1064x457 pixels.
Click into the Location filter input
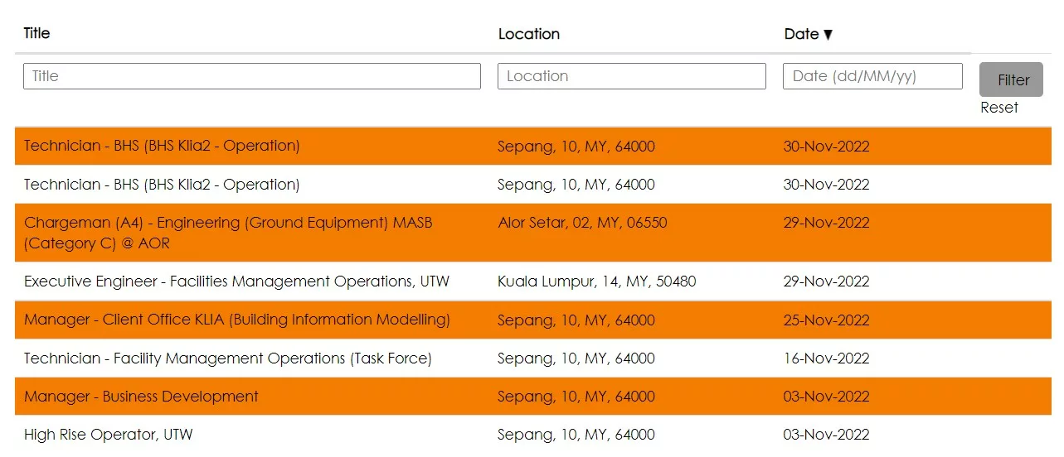click(x=631, y=76)
